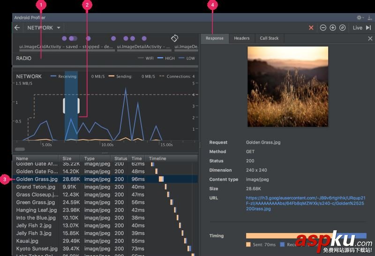Select the Green Grass.jpg request
Screen dimensions: 375x256
105,202
